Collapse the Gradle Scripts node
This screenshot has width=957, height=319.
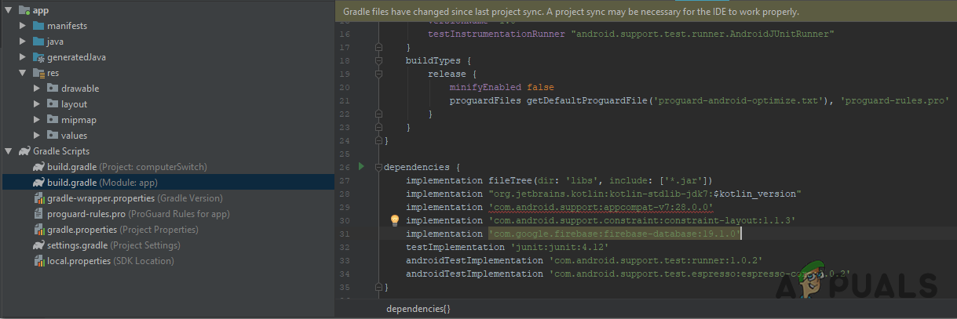pyautogui.click(x=8, y=151)
